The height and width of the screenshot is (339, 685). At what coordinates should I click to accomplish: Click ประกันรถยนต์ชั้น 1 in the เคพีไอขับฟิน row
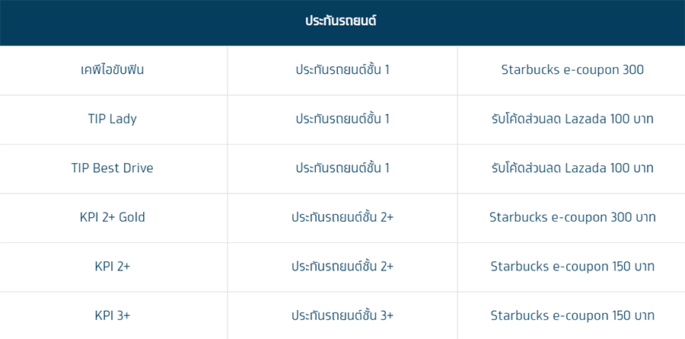tap(342, 70)
